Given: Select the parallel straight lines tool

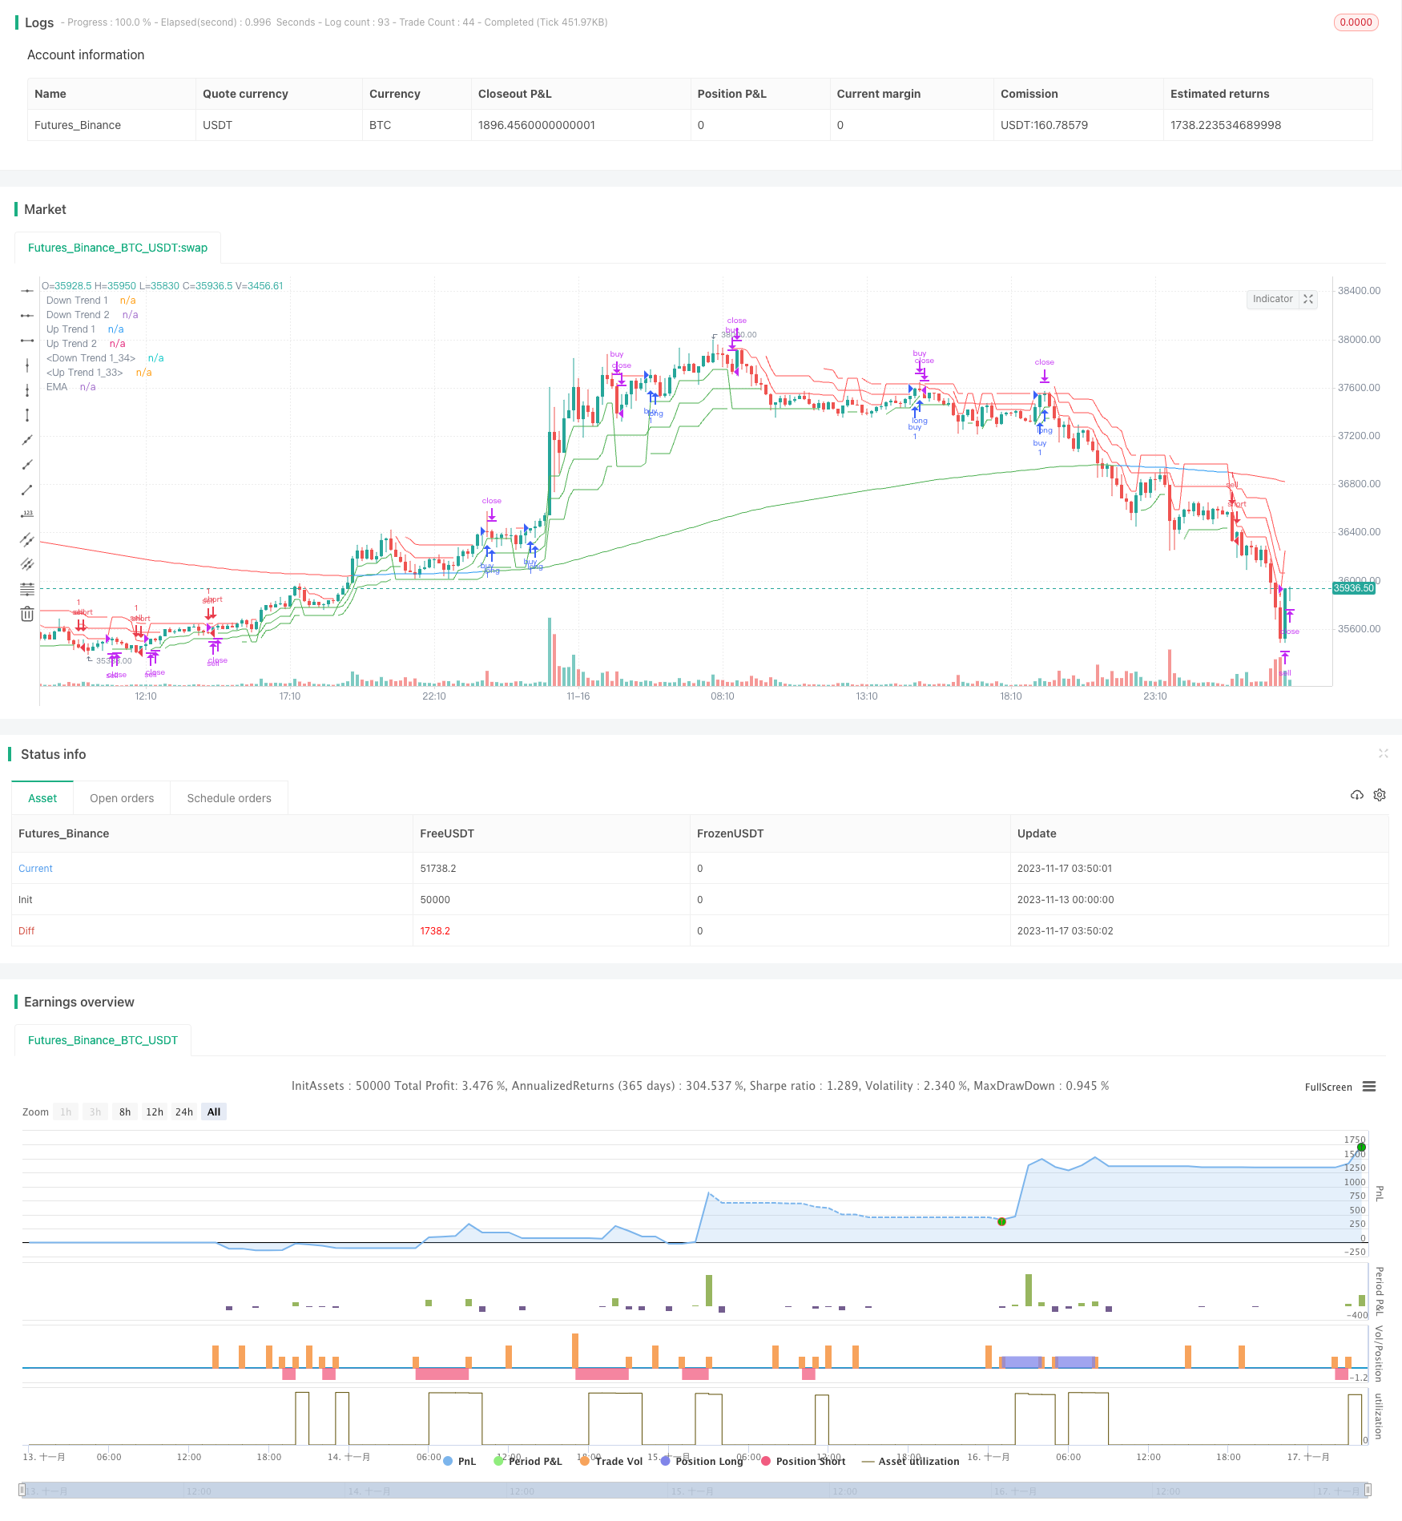Looking at the screenshot, I should tap(27, 564).
